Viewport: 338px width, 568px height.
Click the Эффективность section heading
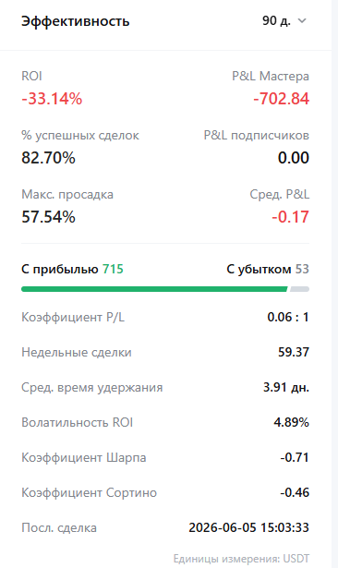coord(76,21)
